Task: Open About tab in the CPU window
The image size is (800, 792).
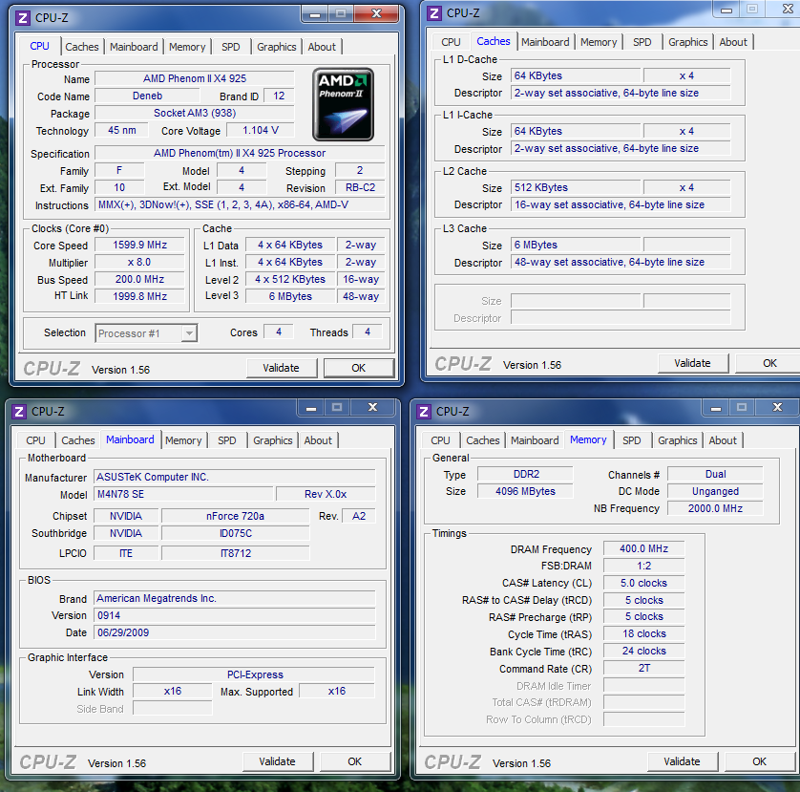Action: (x=322, y=47)
